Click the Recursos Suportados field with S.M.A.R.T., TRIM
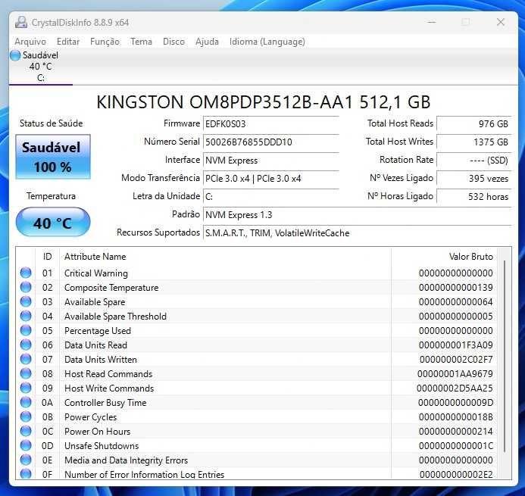Viewport: 525px width, 496px height. 358,233
